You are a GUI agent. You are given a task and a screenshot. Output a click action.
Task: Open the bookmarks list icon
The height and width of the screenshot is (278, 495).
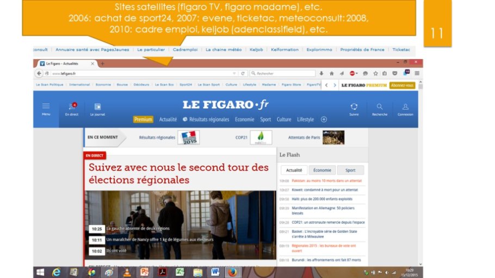tap(385, 73)
